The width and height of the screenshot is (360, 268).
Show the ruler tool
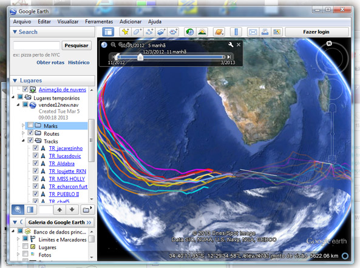(236, 32)
